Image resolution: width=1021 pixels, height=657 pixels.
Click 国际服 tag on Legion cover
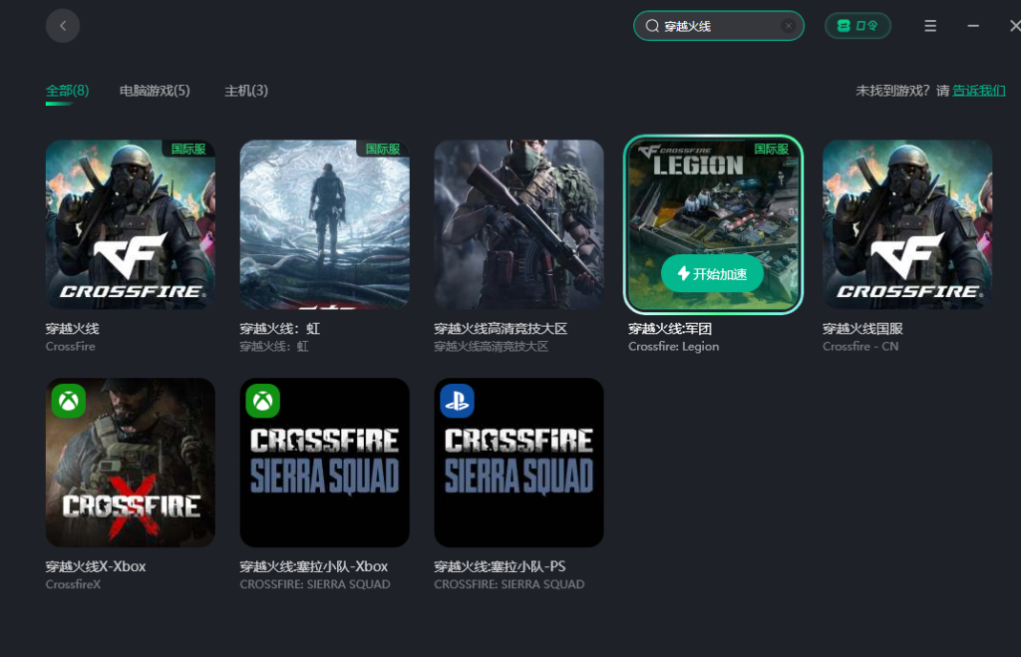click(771, 149)
